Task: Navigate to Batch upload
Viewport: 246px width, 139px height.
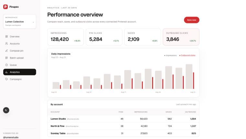Action: click(20, 58)
